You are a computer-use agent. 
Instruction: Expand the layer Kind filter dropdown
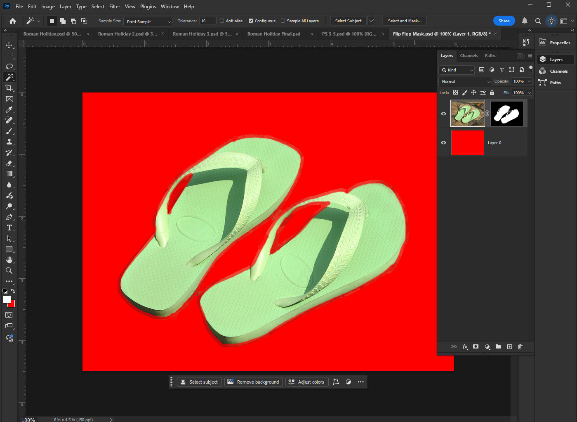point(457,70)
